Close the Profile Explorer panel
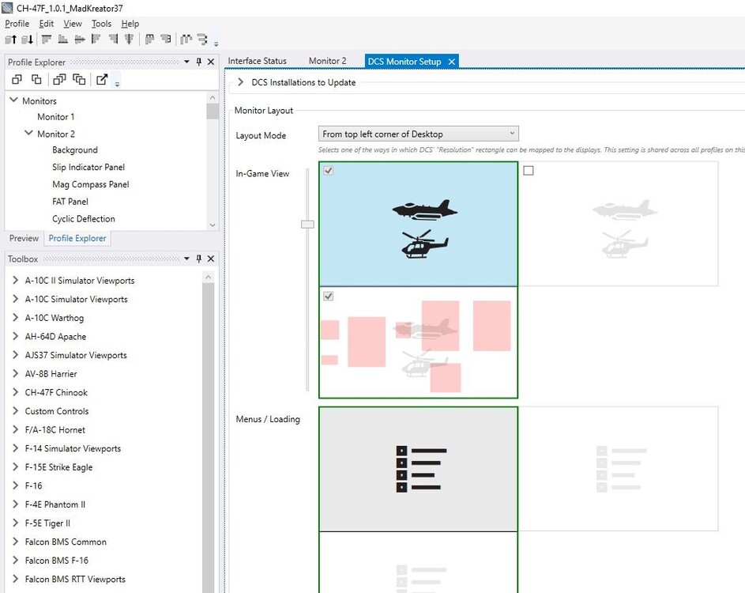745x593 pixels. (x=211, y=62)
